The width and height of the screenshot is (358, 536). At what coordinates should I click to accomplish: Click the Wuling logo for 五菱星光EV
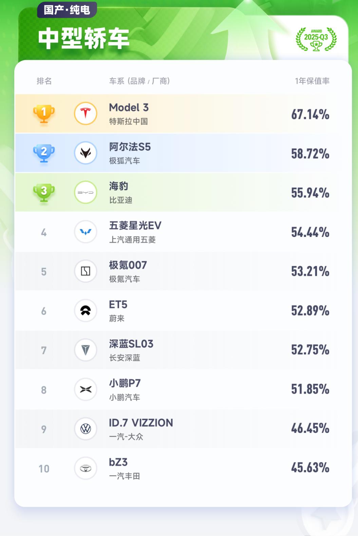[86, 232]
